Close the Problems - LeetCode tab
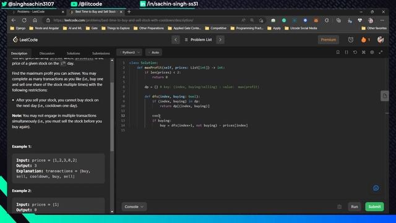This screenshot has height=223, width=396. tap(63, 12)
